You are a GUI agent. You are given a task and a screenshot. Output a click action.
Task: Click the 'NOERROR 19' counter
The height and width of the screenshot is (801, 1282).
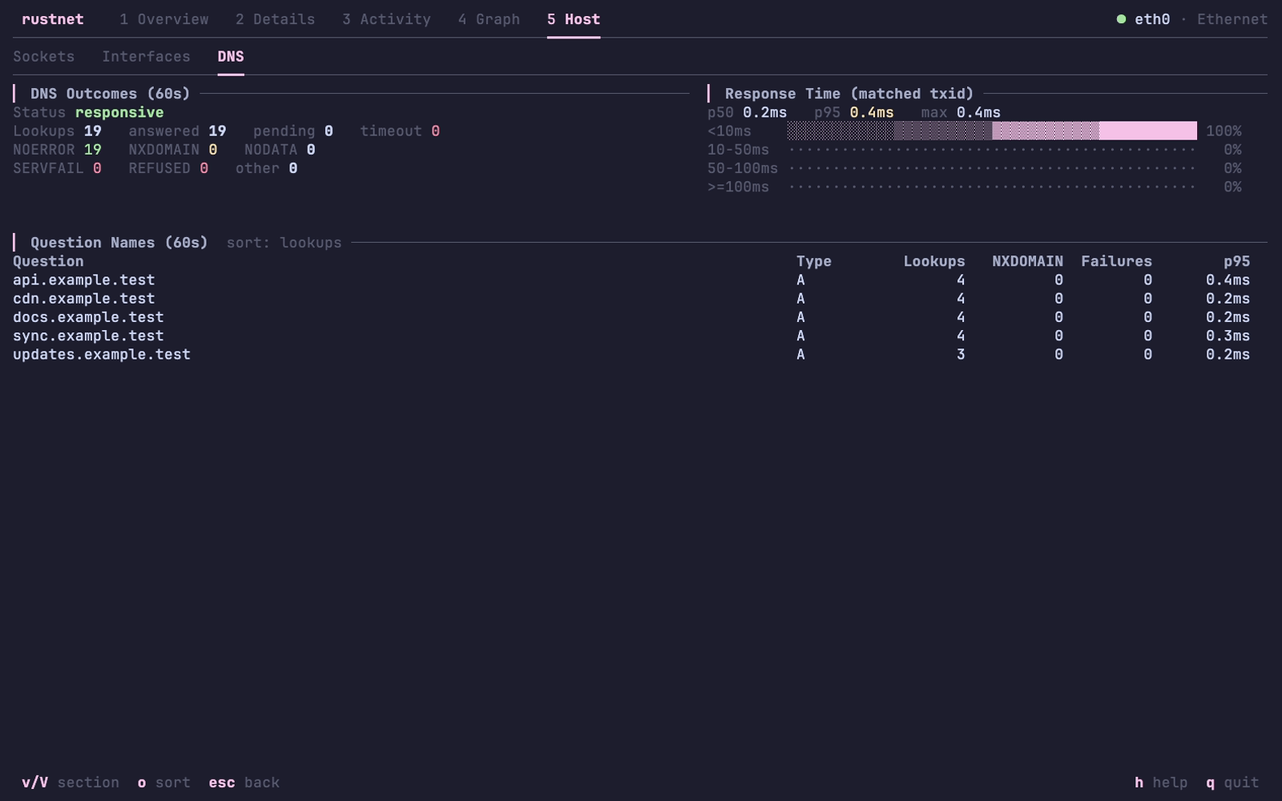coord(57,150)
